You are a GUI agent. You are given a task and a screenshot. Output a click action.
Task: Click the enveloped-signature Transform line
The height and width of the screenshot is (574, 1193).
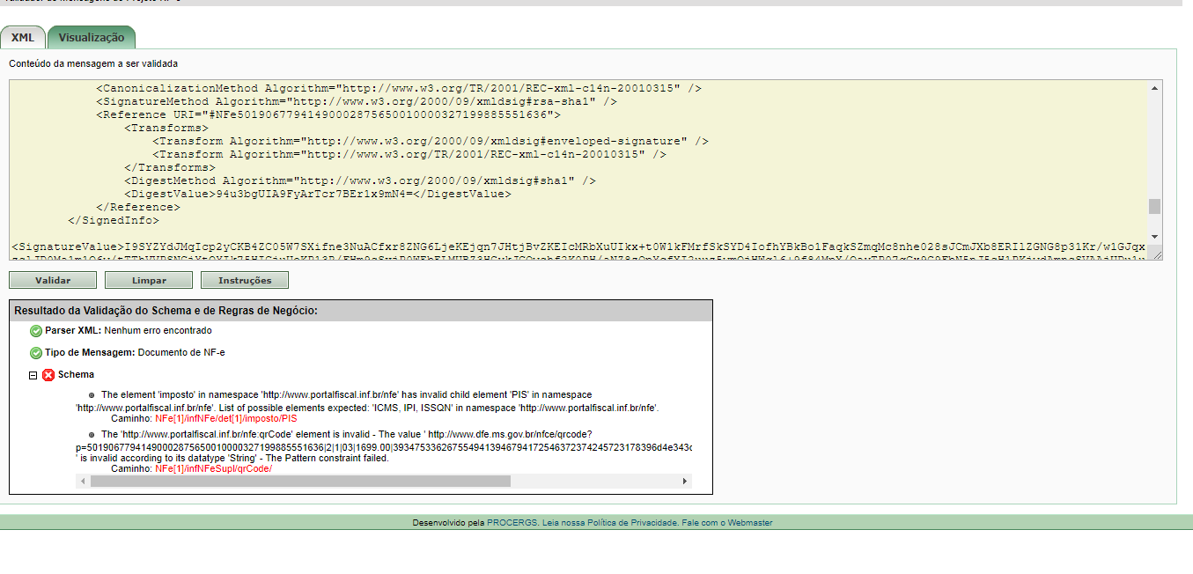[x=431, y=141]
